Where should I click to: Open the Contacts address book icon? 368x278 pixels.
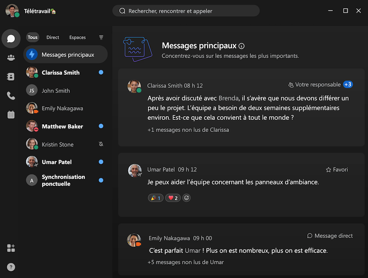tap(11, 76)
